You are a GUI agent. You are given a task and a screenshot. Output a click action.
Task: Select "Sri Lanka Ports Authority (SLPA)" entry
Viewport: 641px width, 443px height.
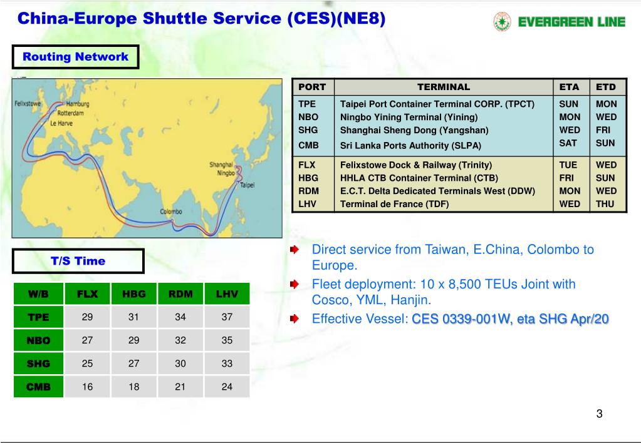tap(410, 146)
